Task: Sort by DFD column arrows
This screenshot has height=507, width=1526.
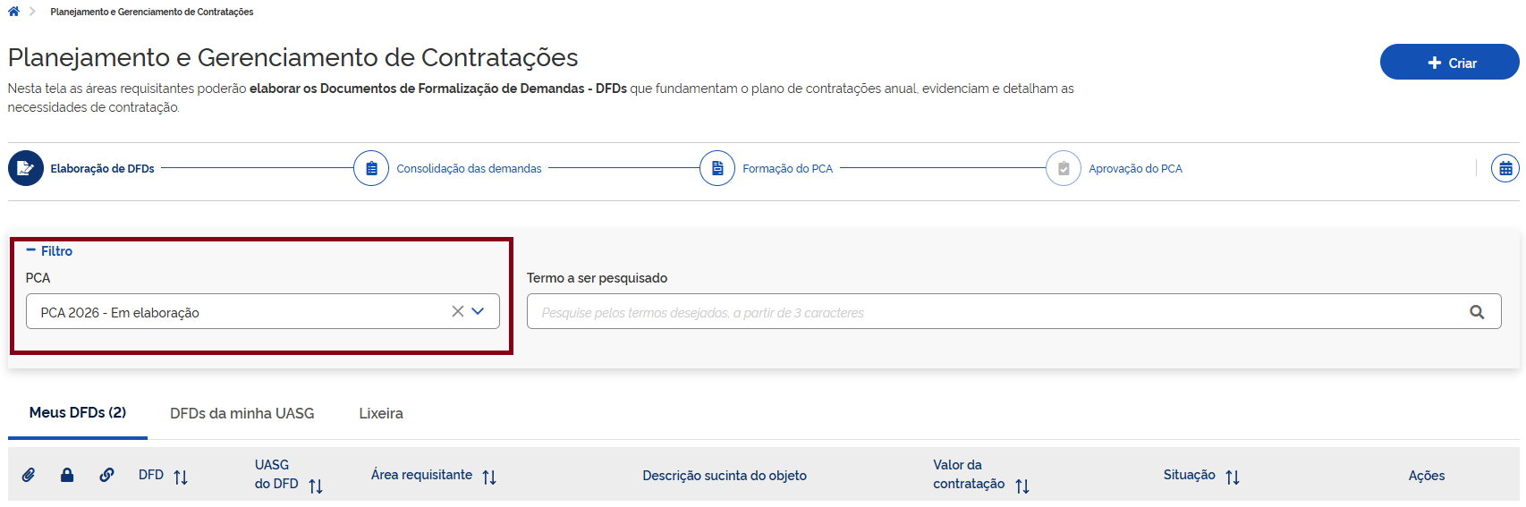Action: 181,477
